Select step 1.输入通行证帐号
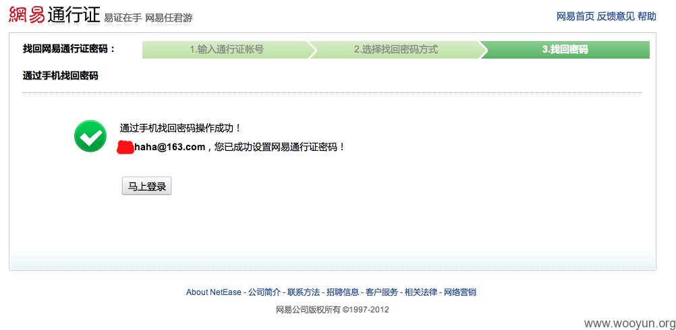Image resolution: width=676 pixels, height=330 pixels. 226,49
